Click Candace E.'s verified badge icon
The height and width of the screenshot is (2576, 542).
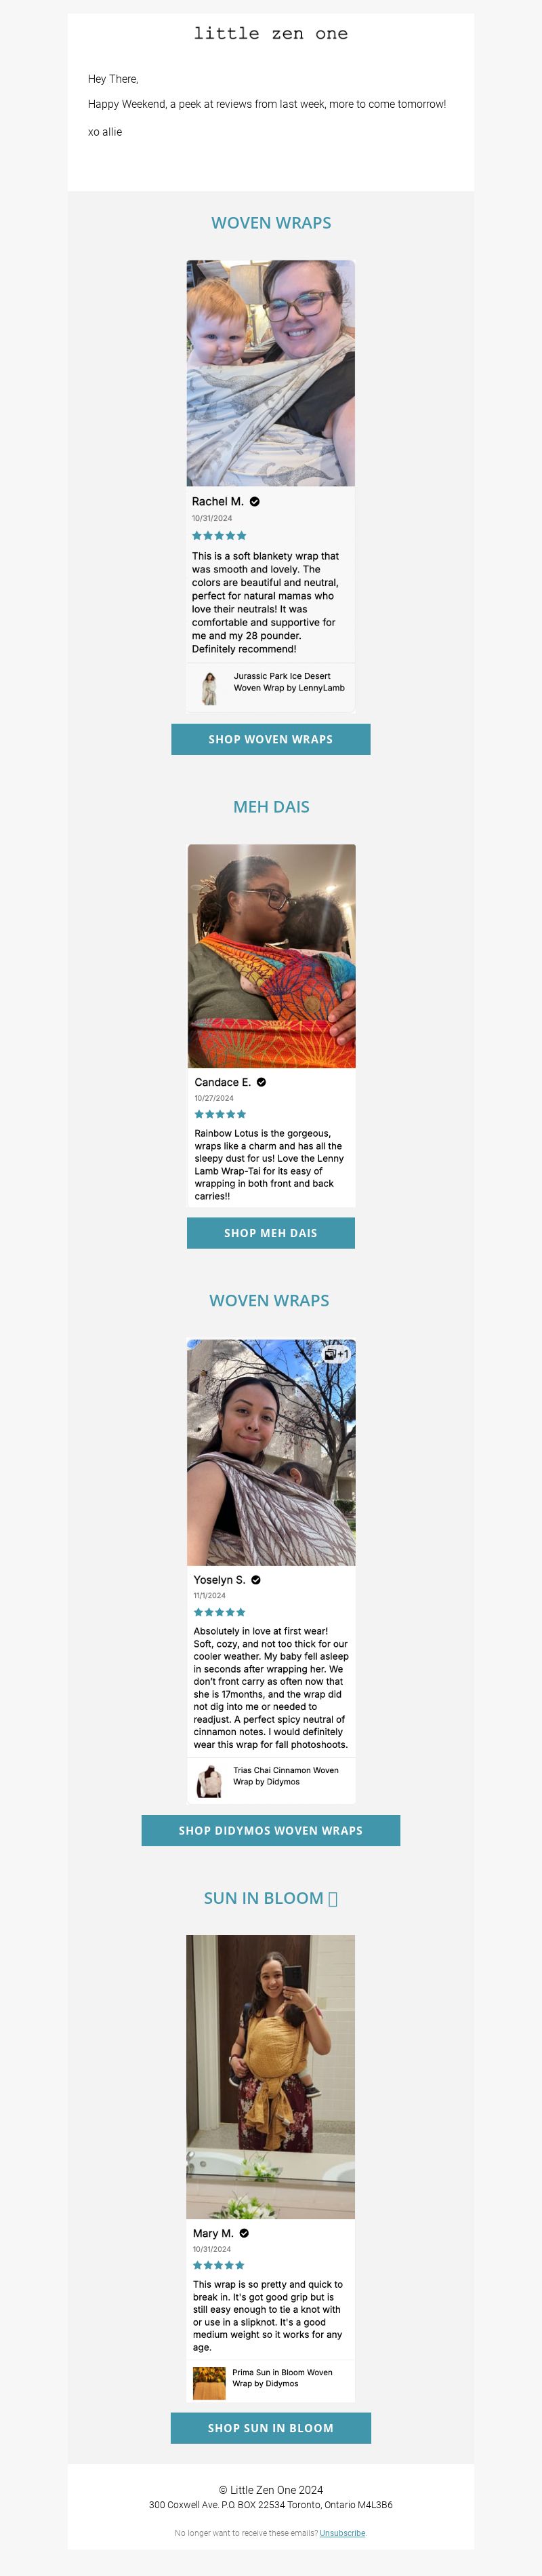coord(262,1082)
